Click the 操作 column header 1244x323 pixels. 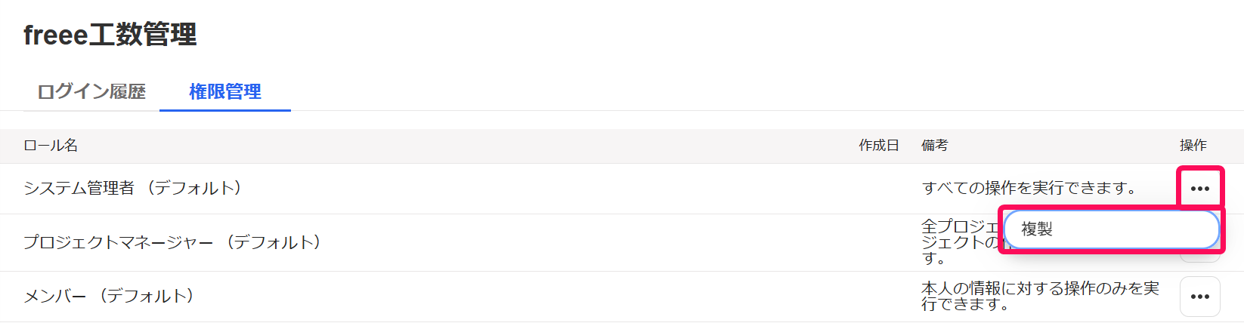[1193, 146]
